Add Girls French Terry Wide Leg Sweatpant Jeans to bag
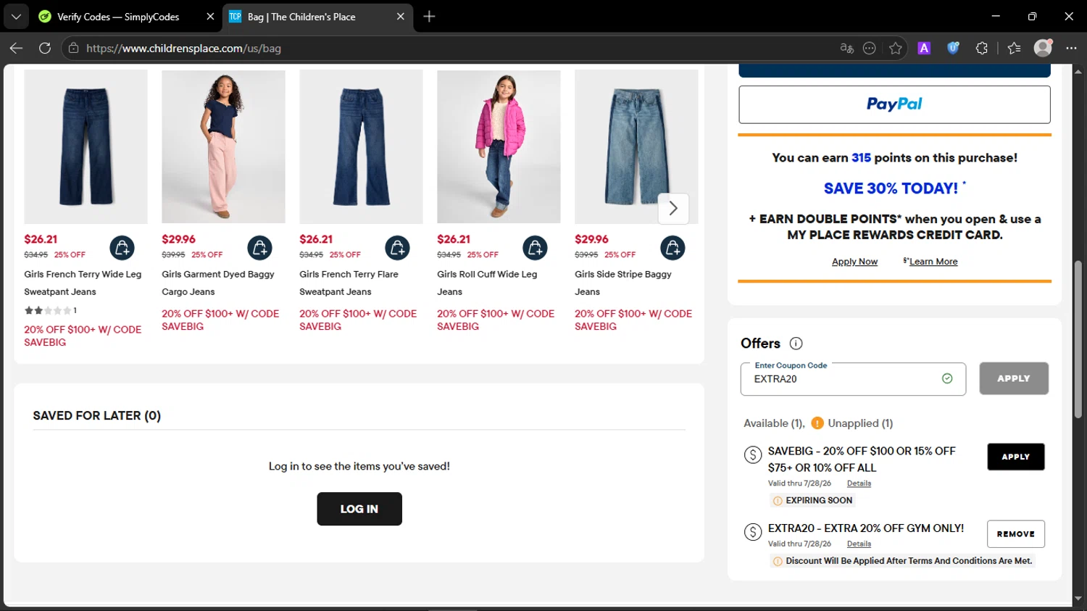 tap(122, 248)
